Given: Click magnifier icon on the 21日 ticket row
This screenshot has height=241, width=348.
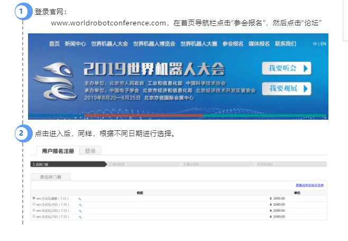Looking at the screenshot, I should tap(80, 205).
